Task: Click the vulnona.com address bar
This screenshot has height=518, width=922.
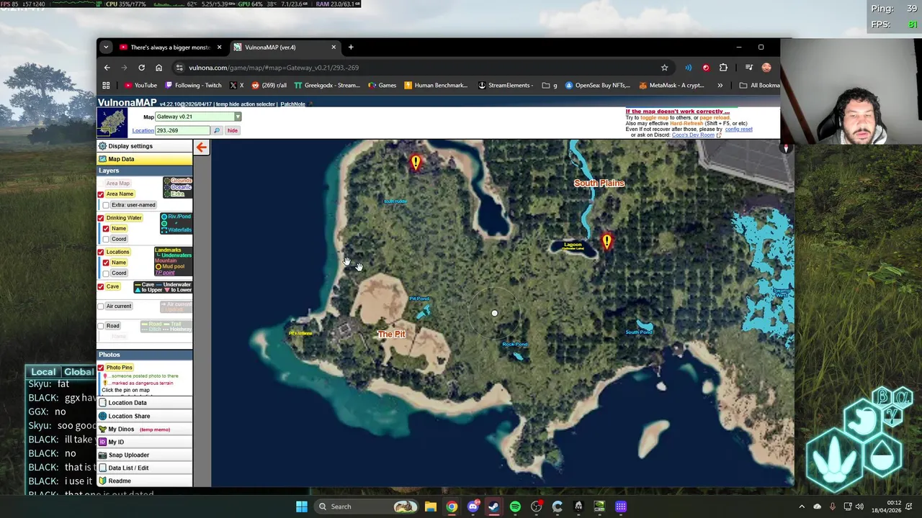Action: coord(418,68)
